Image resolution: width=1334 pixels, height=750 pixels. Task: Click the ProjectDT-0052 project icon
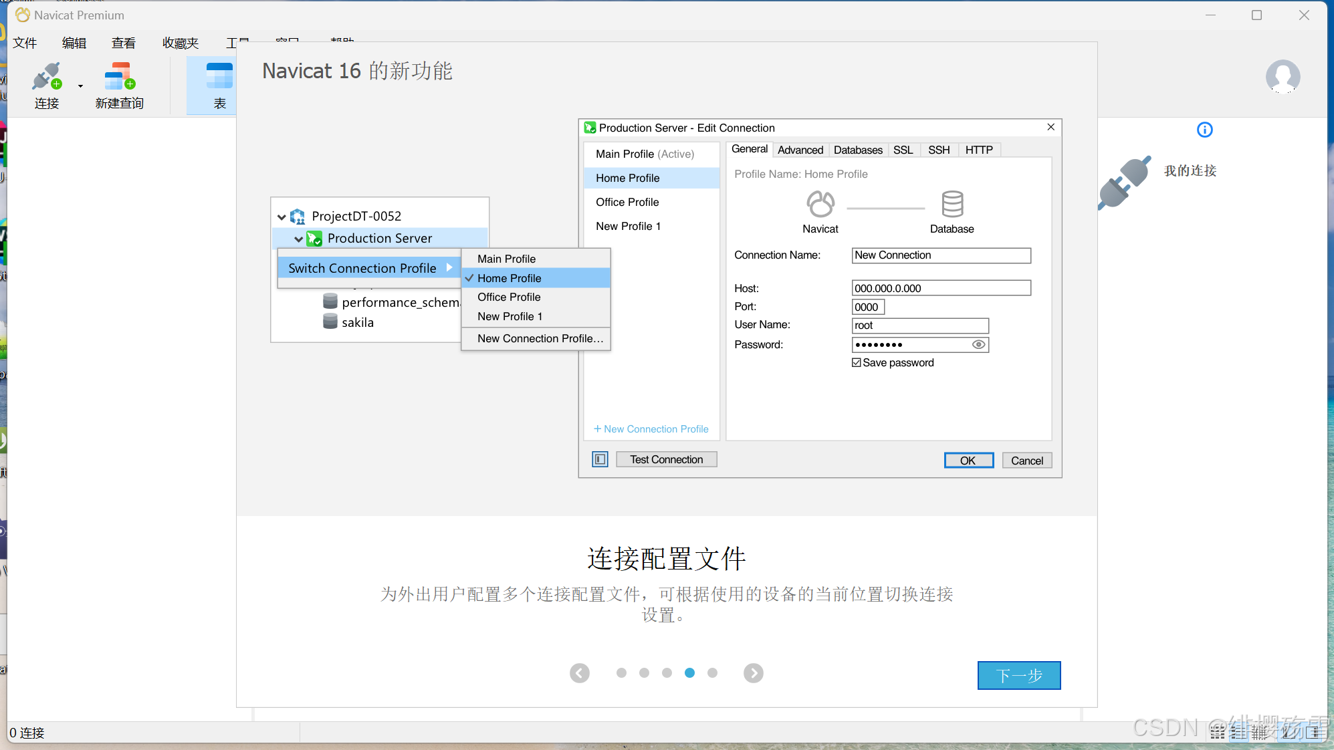point(298,216)
